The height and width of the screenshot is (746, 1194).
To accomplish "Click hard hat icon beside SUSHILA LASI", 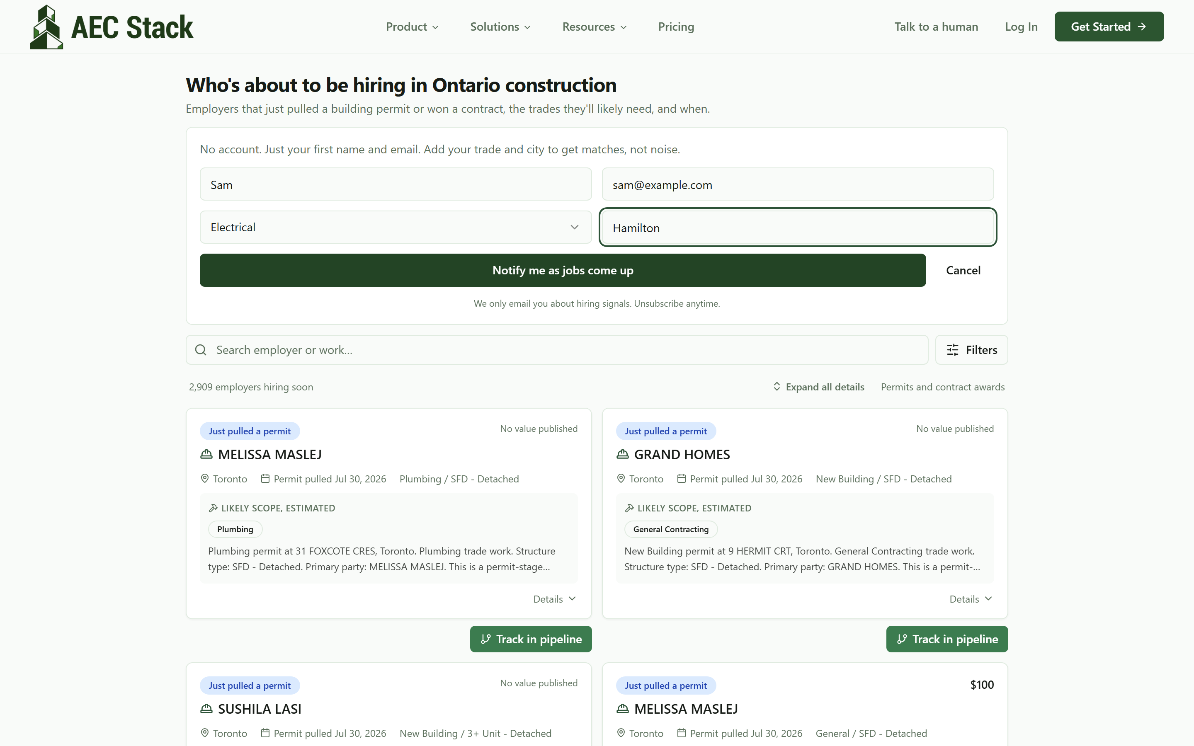I will [x=206, y=709].
